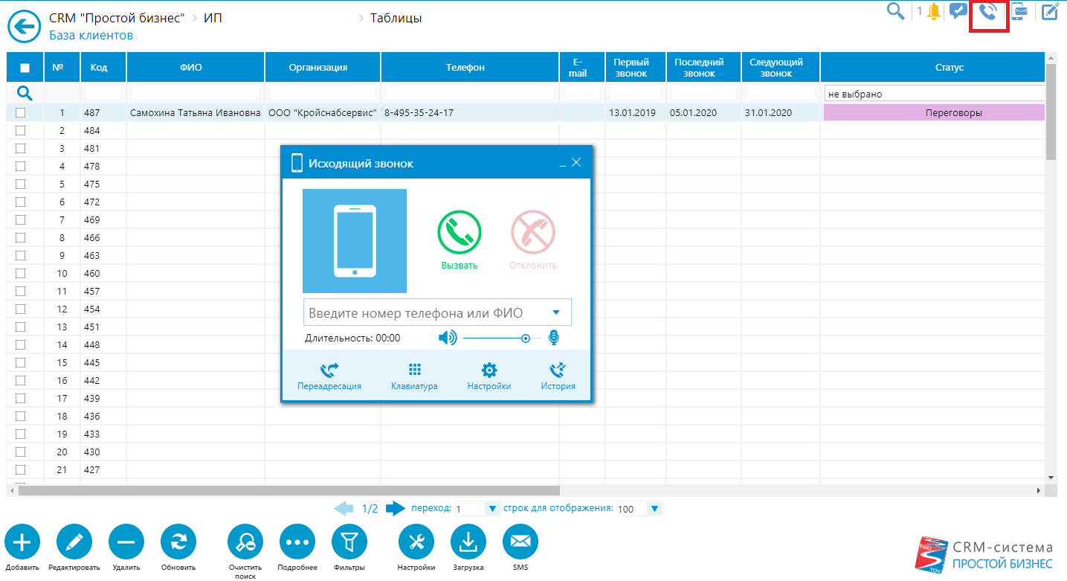Click the Таблицы breadcrumb item
This screenshot has width=1067, height=581.
pos(396,18)
